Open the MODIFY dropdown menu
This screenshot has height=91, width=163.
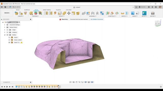[62, 16]
